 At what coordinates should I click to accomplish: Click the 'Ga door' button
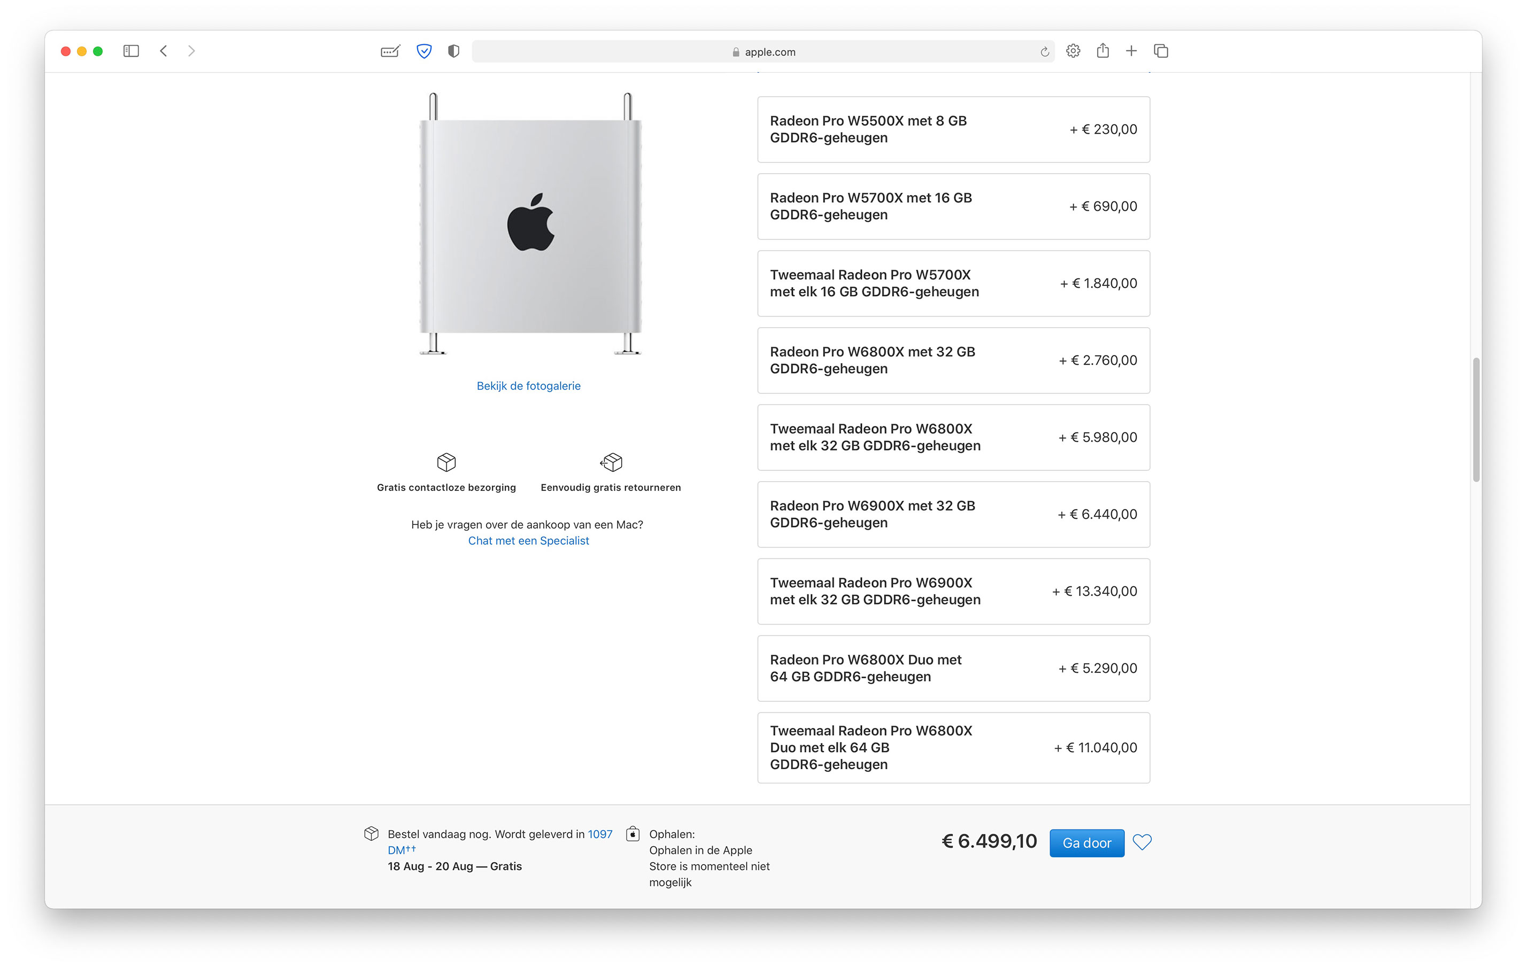click(x=1087, y=843)
